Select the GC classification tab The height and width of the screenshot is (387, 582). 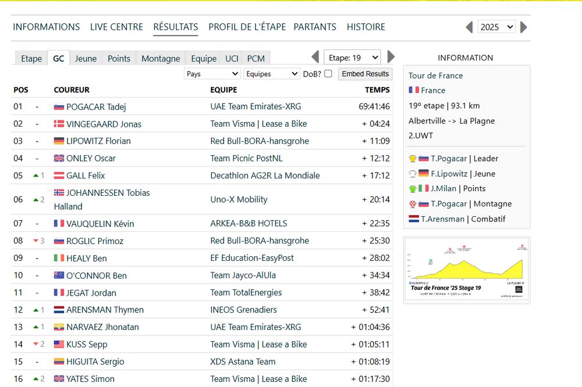coord(59,59)
